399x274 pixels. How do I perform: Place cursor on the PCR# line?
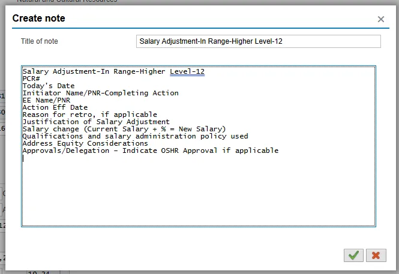pos(31,79)
